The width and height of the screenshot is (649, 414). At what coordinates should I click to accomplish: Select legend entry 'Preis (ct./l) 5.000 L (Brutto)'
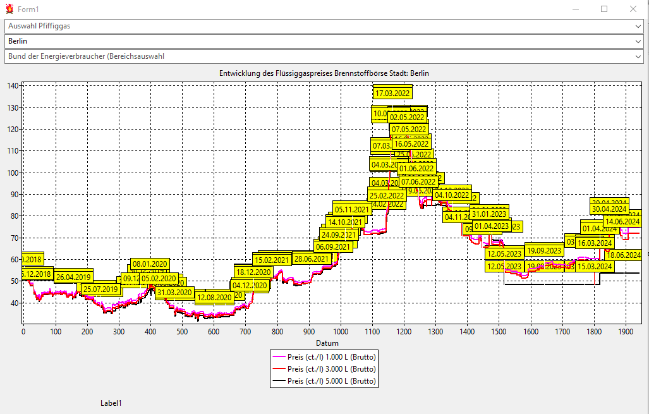point(332,381)
